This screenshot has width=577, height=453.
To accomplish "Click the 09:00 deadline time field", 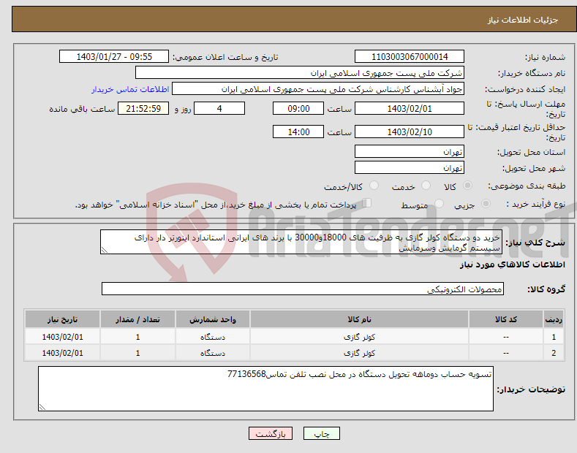I will (298, 108).
